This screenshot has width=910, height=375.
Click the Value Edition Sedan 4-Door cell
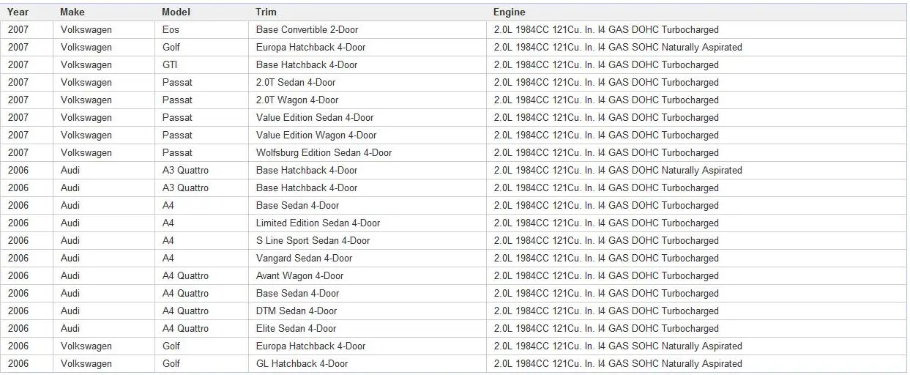click(x=315, y=118)
